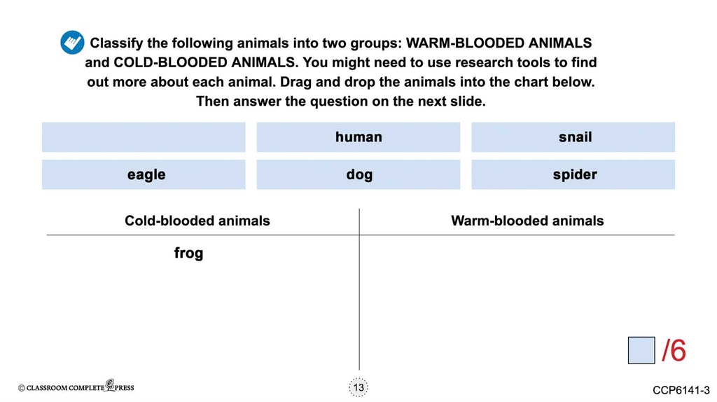This screenshot has width=717, height=402.
Task: Select the snail animal tile
Action: coord(573,137)
